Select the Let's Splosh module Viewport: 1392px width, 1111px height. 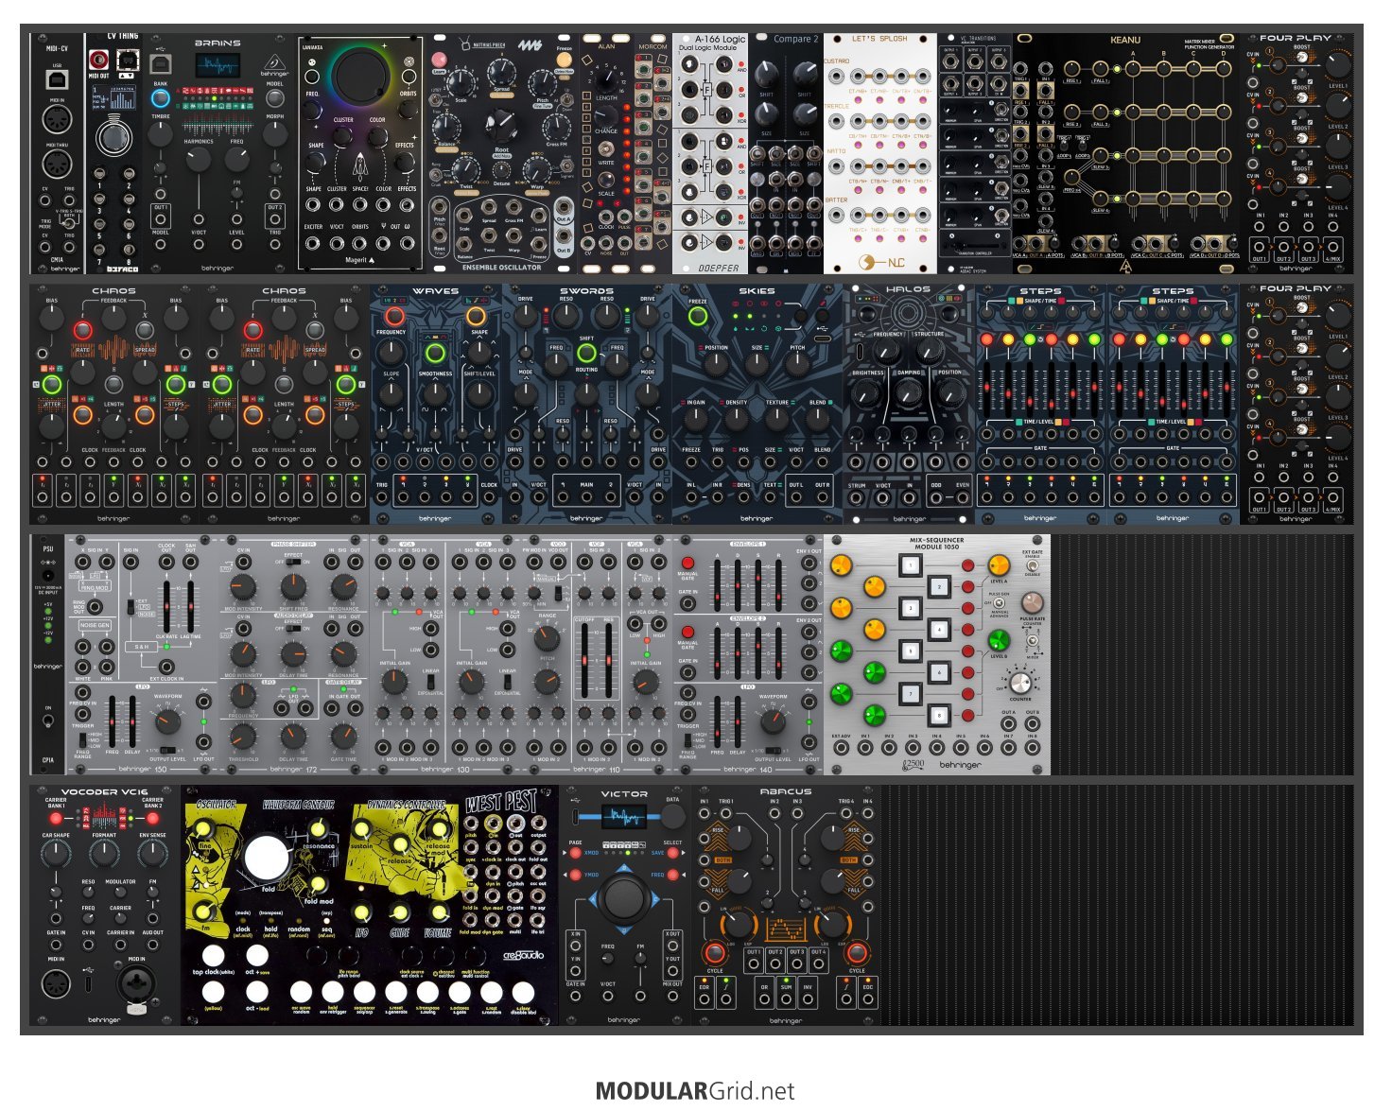click(880, 154)
